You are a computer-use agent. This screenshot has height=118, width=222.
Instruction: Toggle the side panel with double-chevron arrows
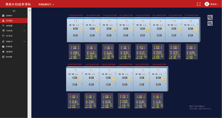tap(30, 10)
